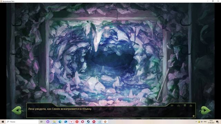Open File Explorer from the taskbar
This screenshot has width=221, height=124.
(54, 122)
